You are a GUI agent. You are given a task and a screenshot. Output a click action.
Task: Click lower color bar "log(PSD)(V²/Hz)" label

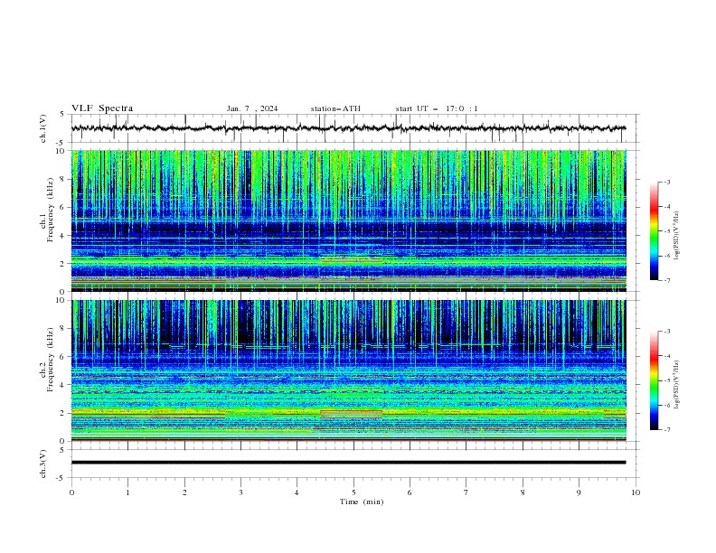pos(676,385)
